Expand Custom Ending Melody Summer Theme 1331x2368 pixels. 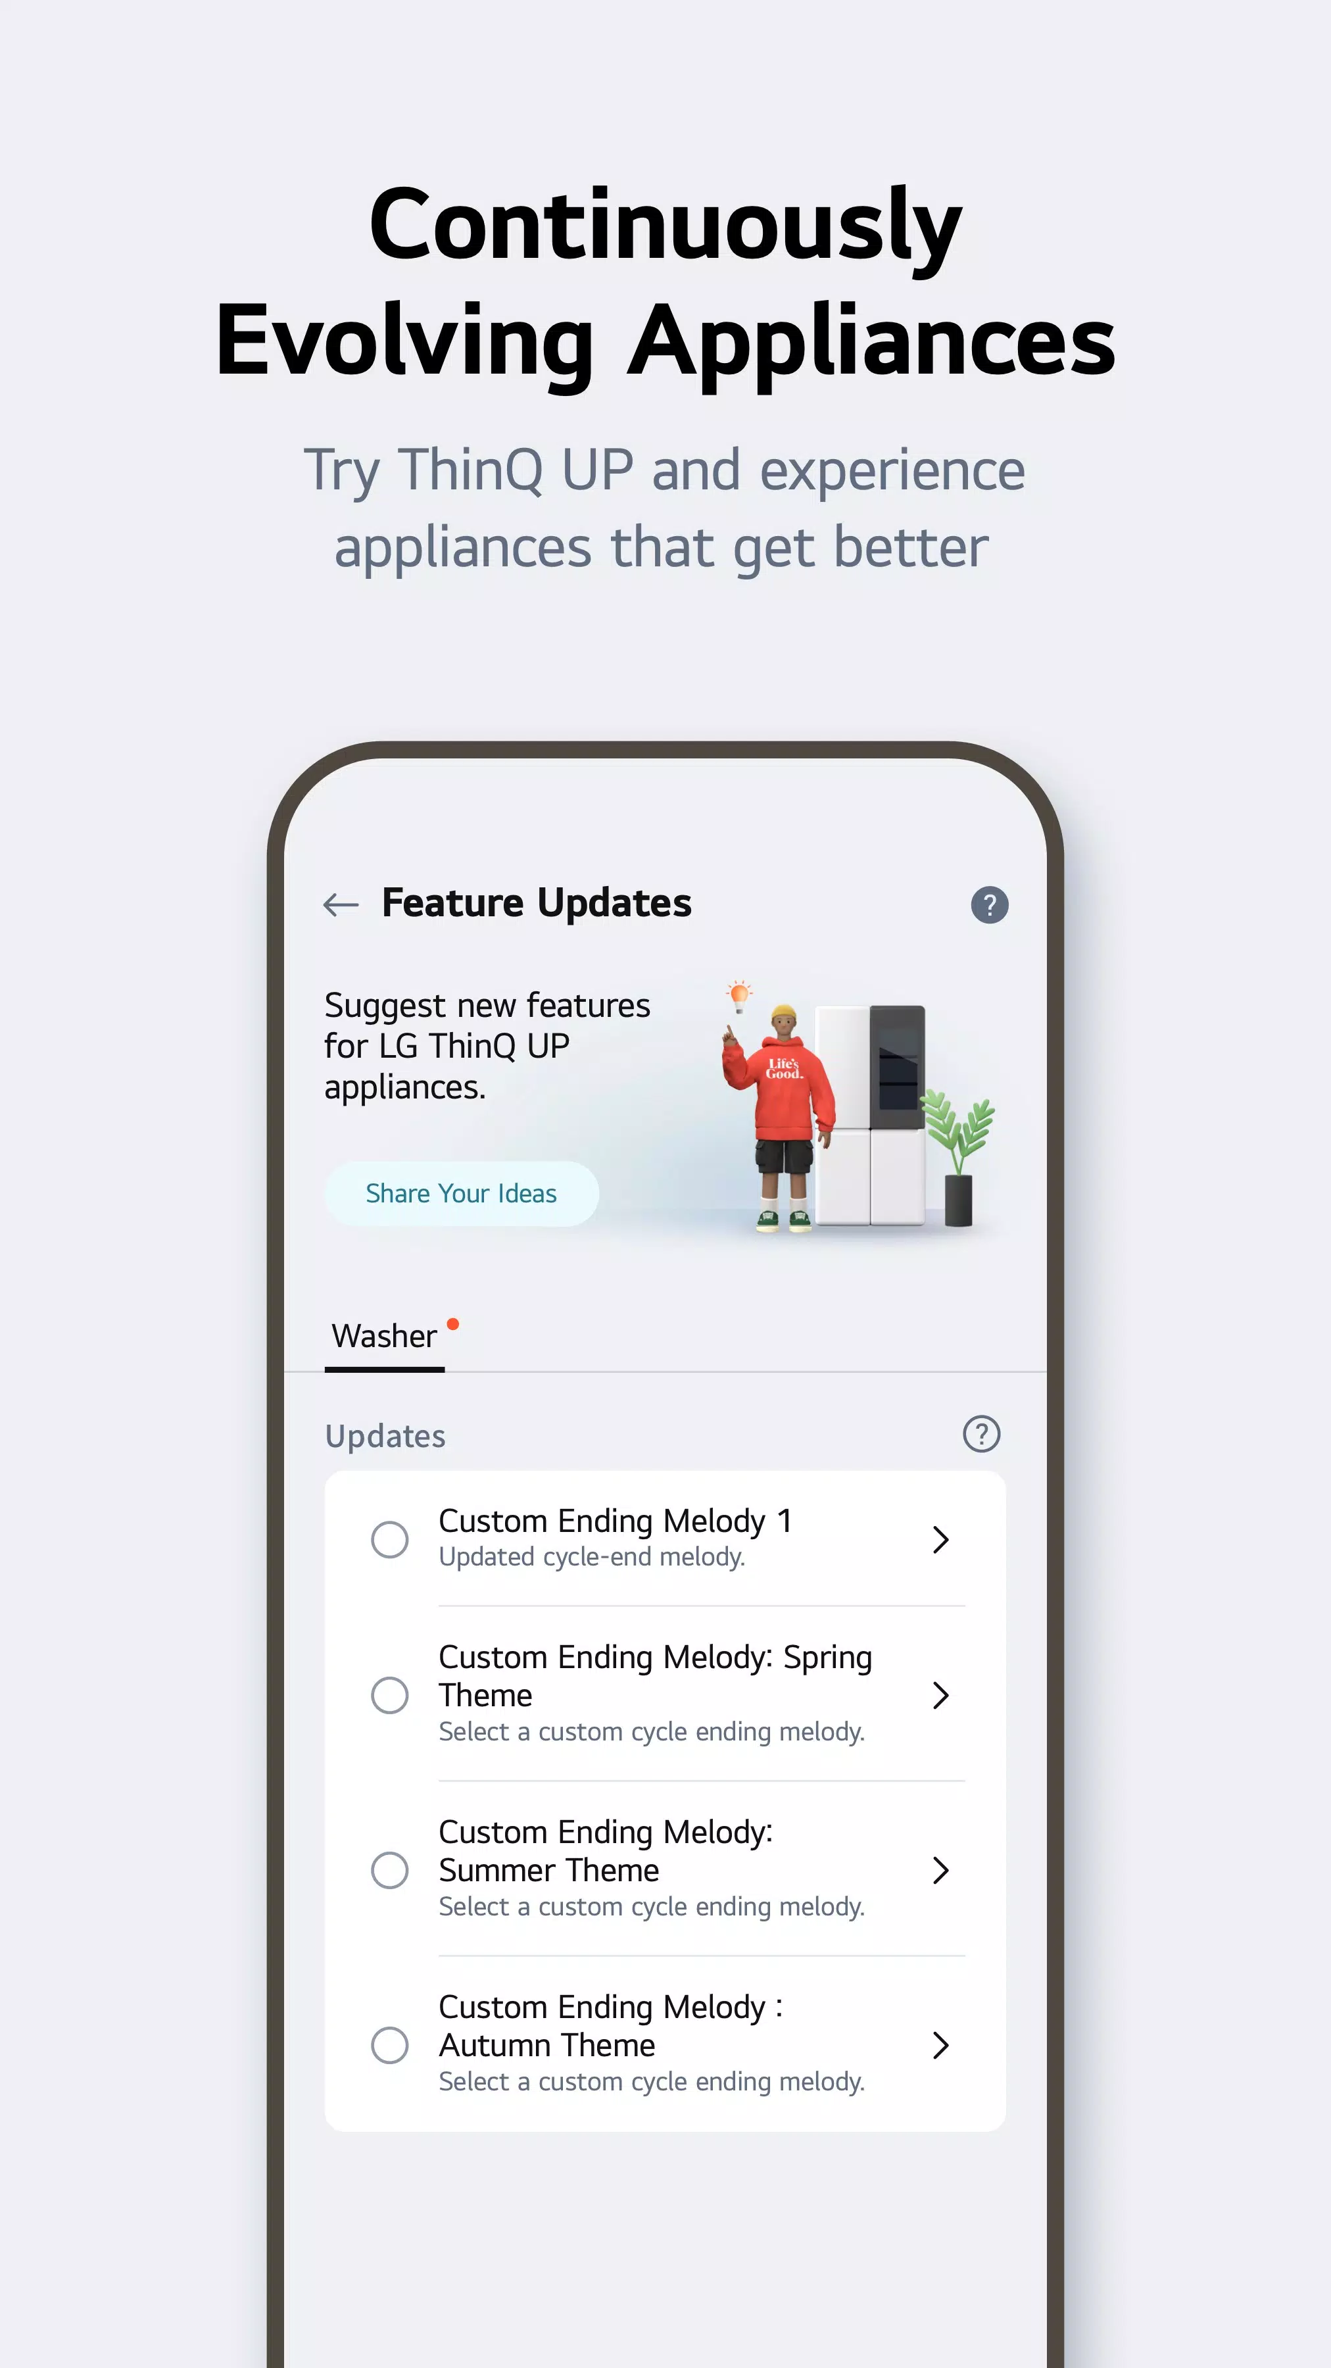coord(942,1870)
